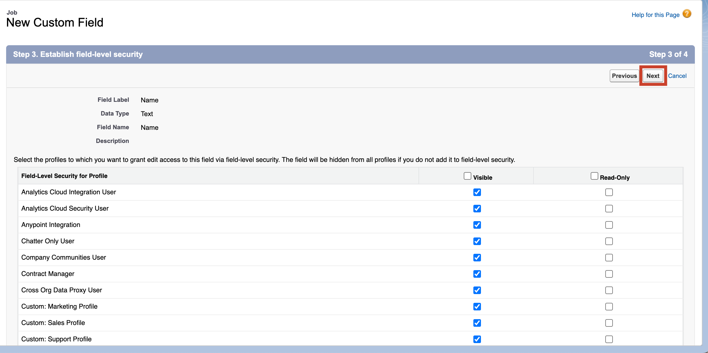
Task: Enable Read-Only for Cross Org Data Proxy User
Action: [609, 290]
